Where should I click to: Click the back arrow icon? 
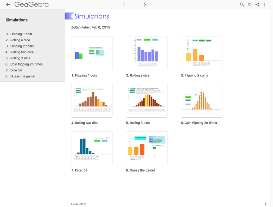8,4
